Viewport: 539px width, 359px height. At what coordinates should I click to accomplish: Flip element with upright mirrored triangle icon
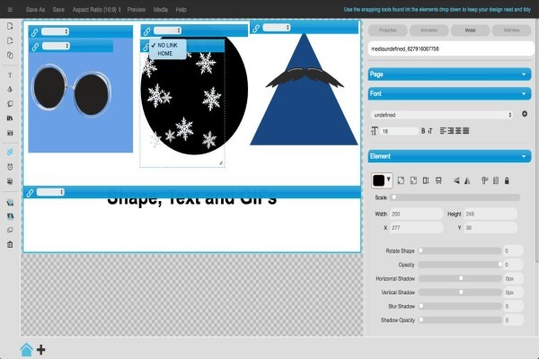[467, 180]
